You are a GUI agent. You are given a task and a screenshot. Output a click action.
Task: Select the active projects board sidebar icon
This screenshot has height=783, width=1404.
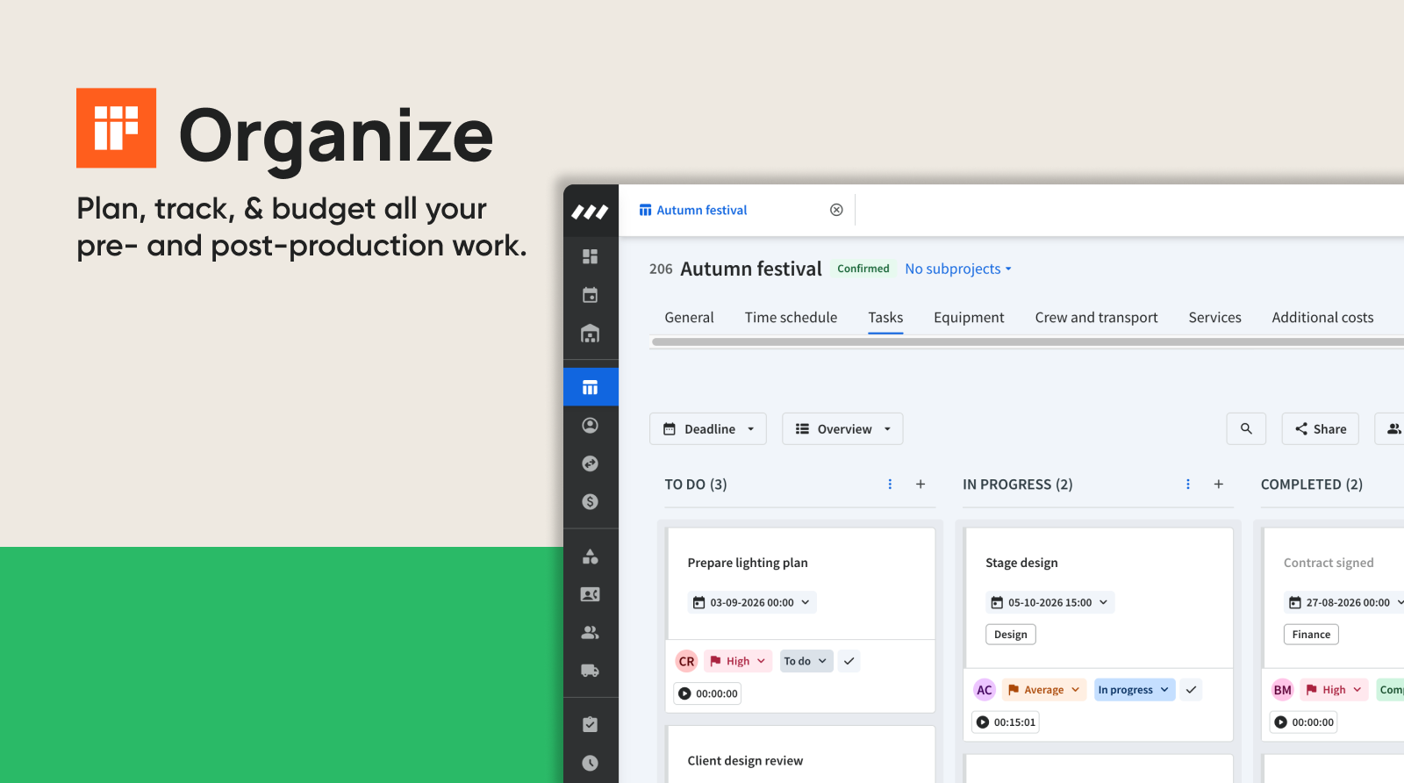(591, 387)
